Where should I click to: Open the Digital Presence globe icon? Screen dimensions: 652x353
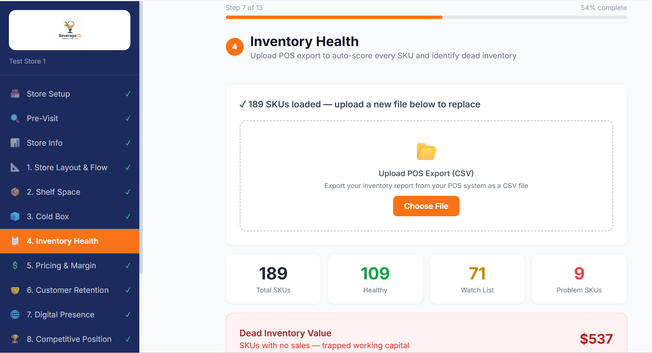[15, 314]
